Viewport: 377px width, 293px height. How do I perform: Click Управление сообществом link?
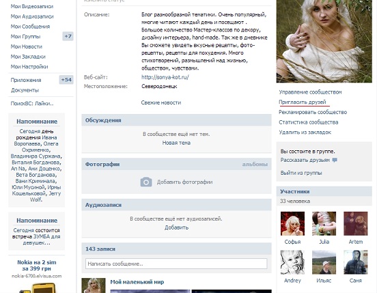coord(310,92)
